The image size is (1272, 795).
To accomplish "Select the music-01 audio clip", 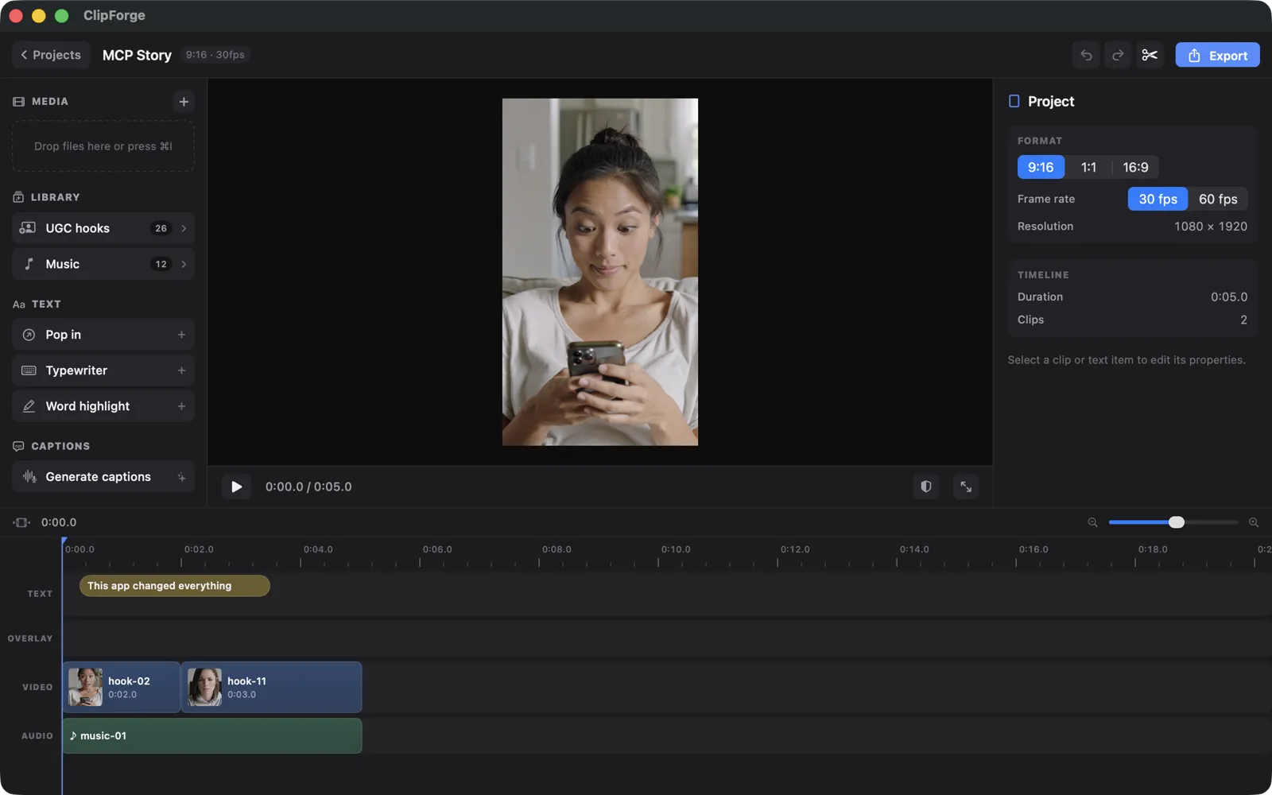I will pos(212,736).
